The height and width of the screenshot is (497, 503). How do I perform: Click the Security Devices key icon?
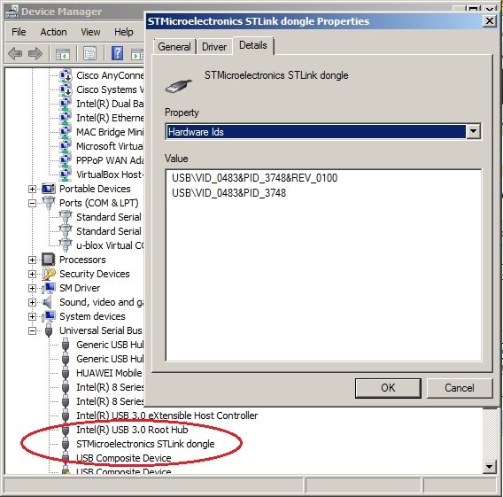click(x=49, y=274)
